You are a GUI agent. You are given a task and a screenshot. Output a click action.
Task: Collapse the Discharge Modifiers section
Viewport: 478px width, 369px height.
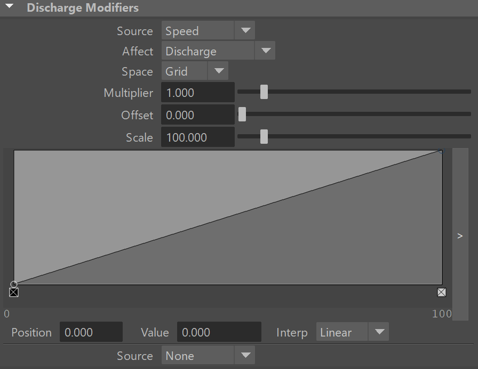[x=10, y=6]
